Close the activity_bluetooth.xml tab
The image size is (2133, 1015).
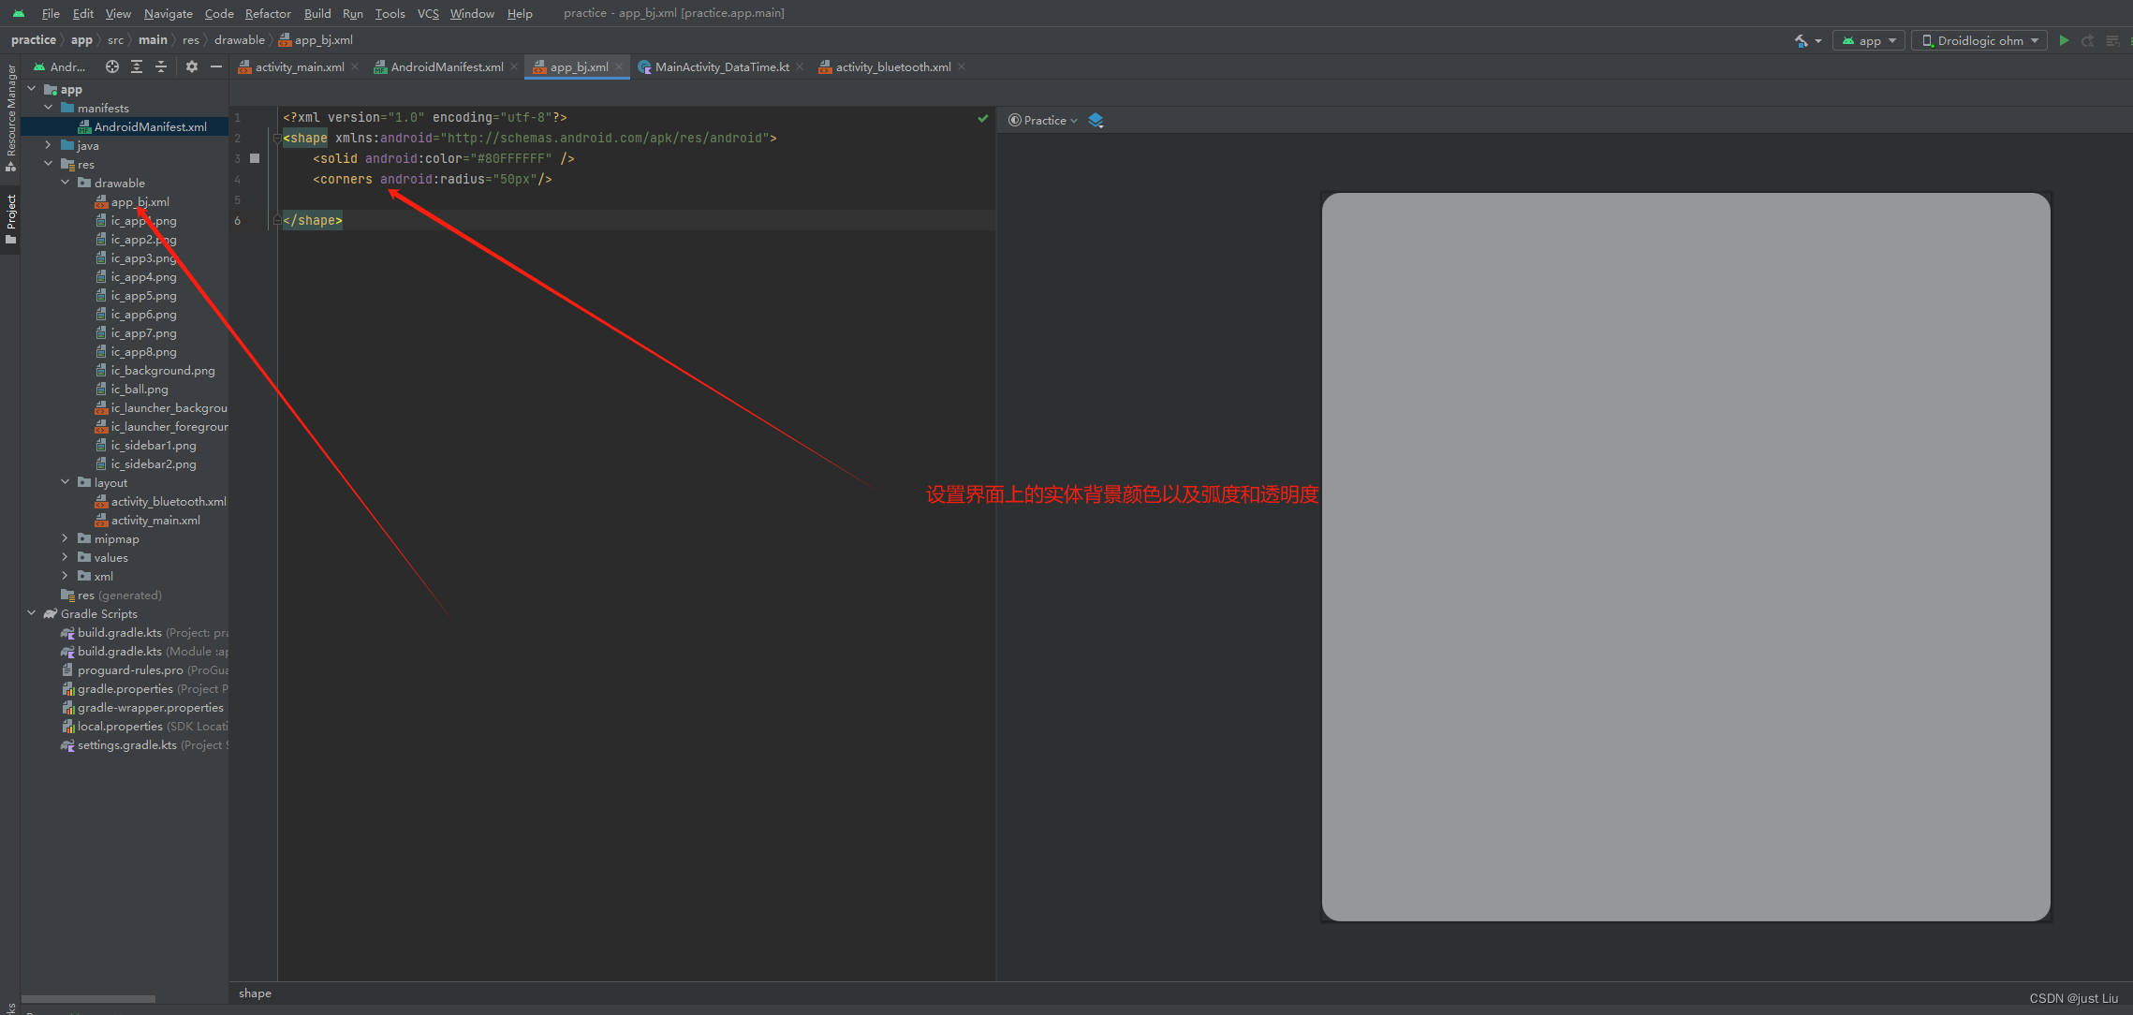(x=962, y=66)
